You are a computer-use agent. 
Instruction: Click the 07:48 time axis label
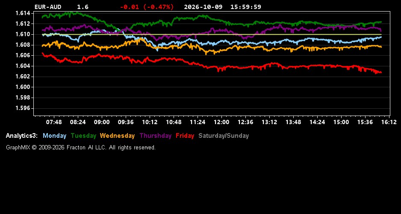click(x=54, y=122)
